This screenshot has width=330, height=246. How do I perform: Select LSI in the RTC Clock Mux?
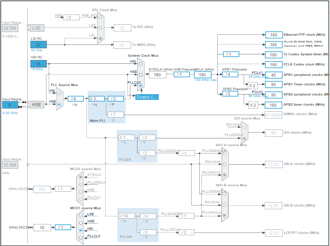click(x=100, y=39)
